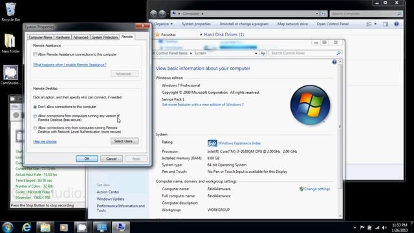Check Allow Remote Assistance connections checkbox
Viewport: 414px width, 233px height.
click(x=35, y=54)
